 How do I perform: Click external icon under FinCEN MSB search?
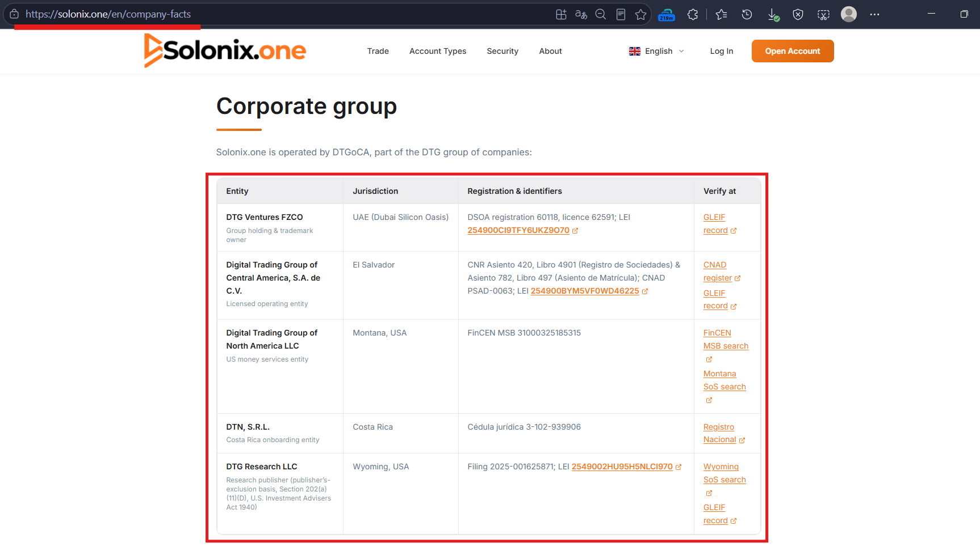[x=709, y=359]
